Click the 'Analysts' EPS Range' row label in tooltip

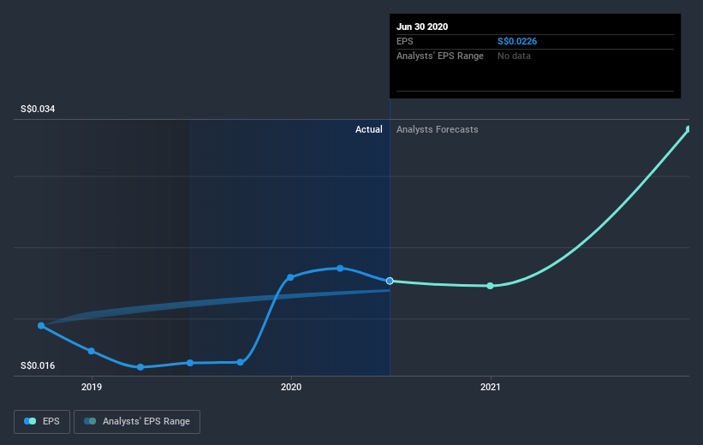coord(440,56)
